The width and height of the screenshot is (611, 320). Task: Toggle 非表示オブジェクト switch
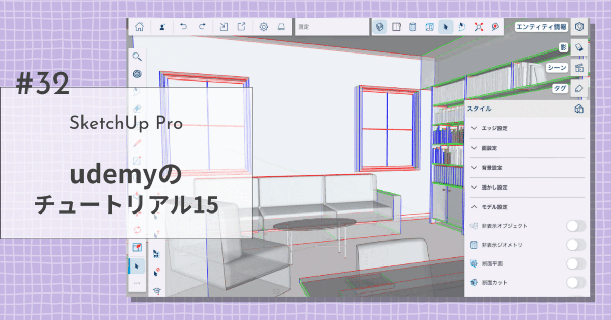click(x=576, y=226)
